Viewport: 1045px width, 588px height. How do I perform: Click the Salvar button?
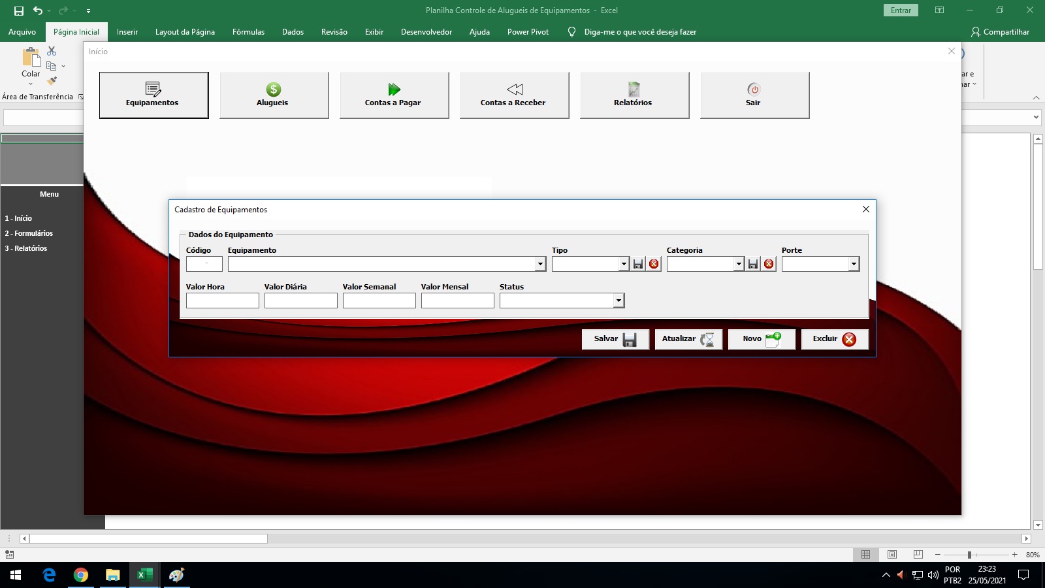[615, 339]
